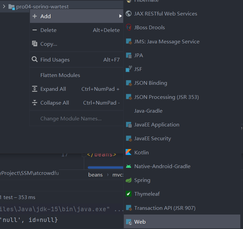
Task: Add JavaEE Security support
Action: coord(182,139)
